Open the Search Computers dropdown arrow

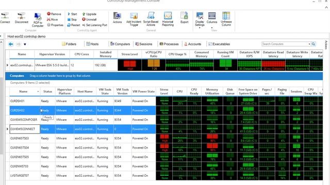pyautogui.click(x=309, y=44)
